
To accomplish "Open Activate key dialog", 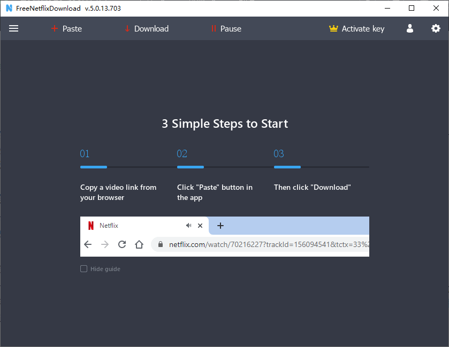I will (356, 29).
